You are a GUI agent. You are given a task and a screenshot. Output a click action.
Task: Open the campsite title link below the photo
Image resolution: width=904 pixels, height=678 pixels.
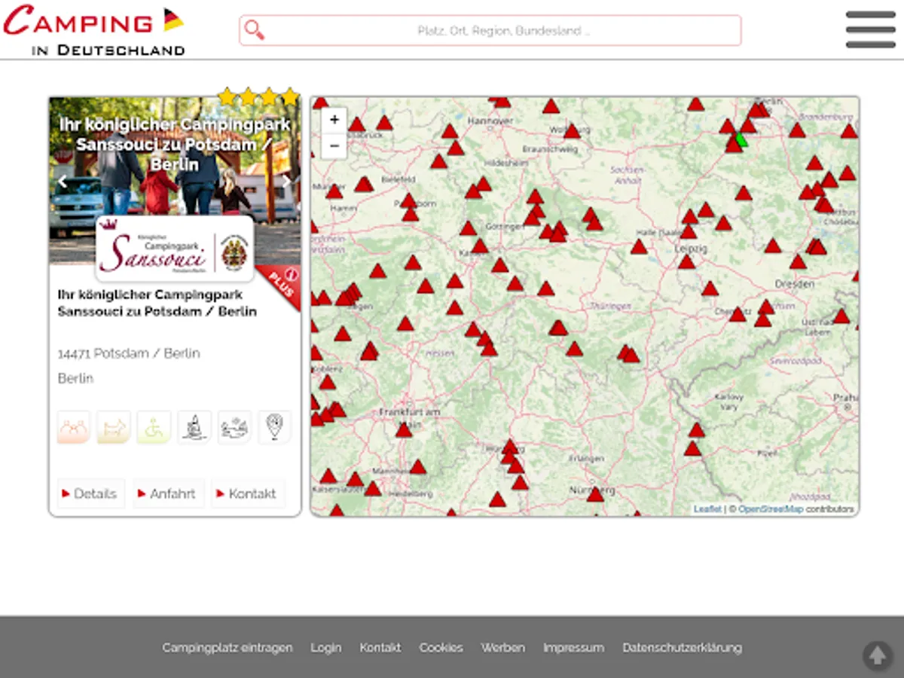(x=157, y=303)
